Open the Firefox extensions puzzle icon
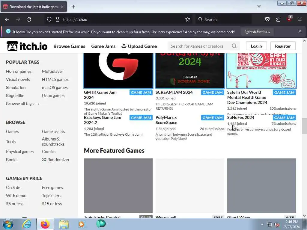This screenshot has width=307, height=230. (278, 19)
